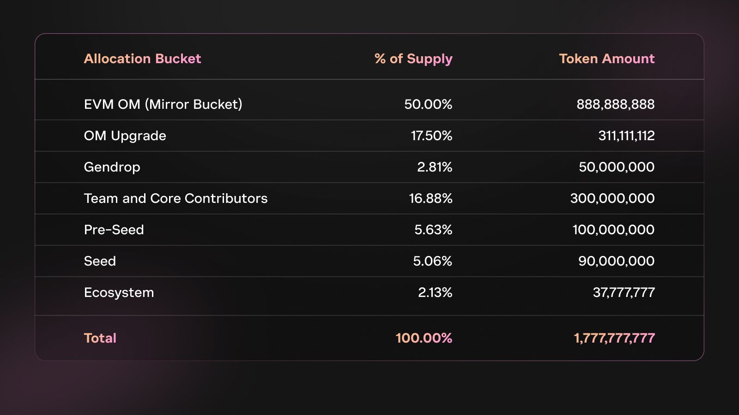
Task: Select the EVM OM (Mirror Bucket) row label
Action: (163, 104)
